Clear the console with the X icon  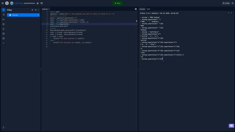(x=231, y=13)
